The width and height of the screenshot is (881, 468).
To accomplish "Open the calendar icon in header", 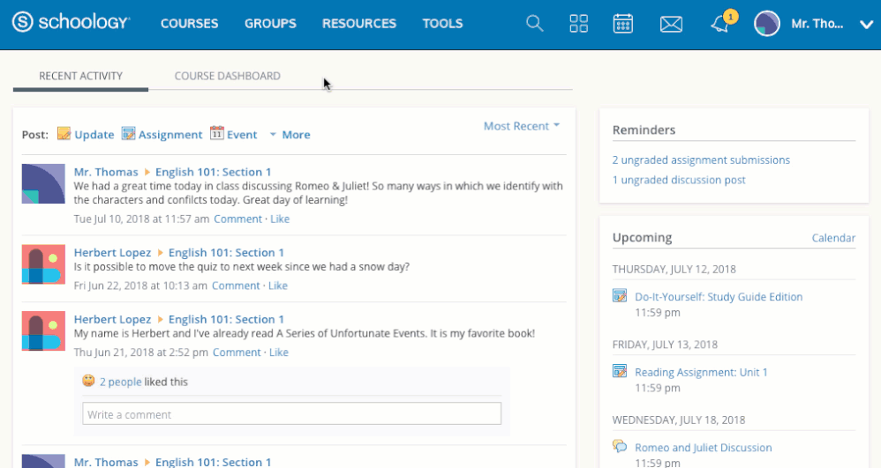I will tap(622, 24).
